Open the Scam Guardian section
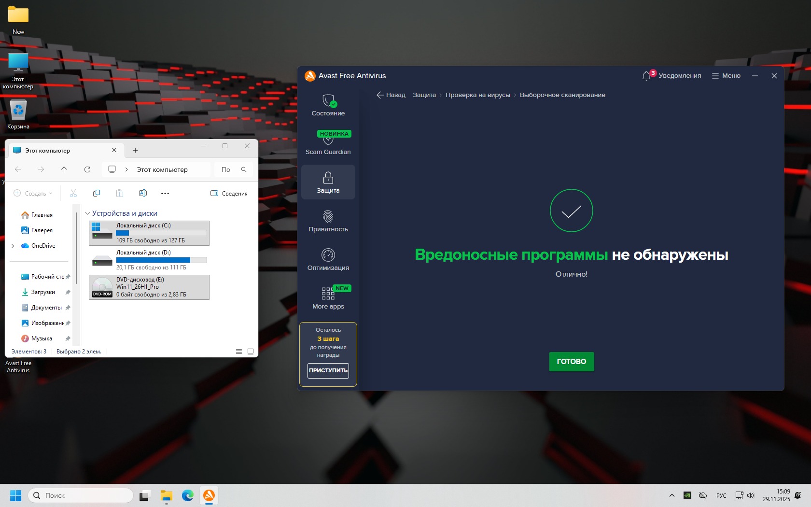Screen dimensions: 811x507 point(328,143)
